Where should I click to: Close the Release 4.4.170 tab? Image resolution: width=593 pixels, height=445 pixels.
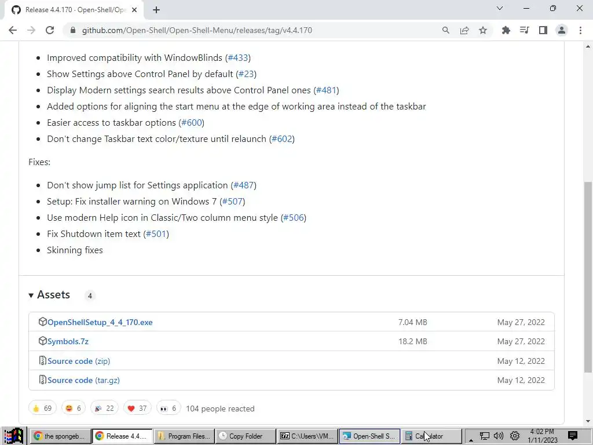134,10
